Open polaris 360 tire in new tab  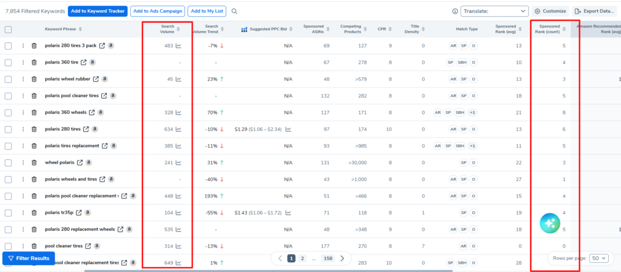84,62
